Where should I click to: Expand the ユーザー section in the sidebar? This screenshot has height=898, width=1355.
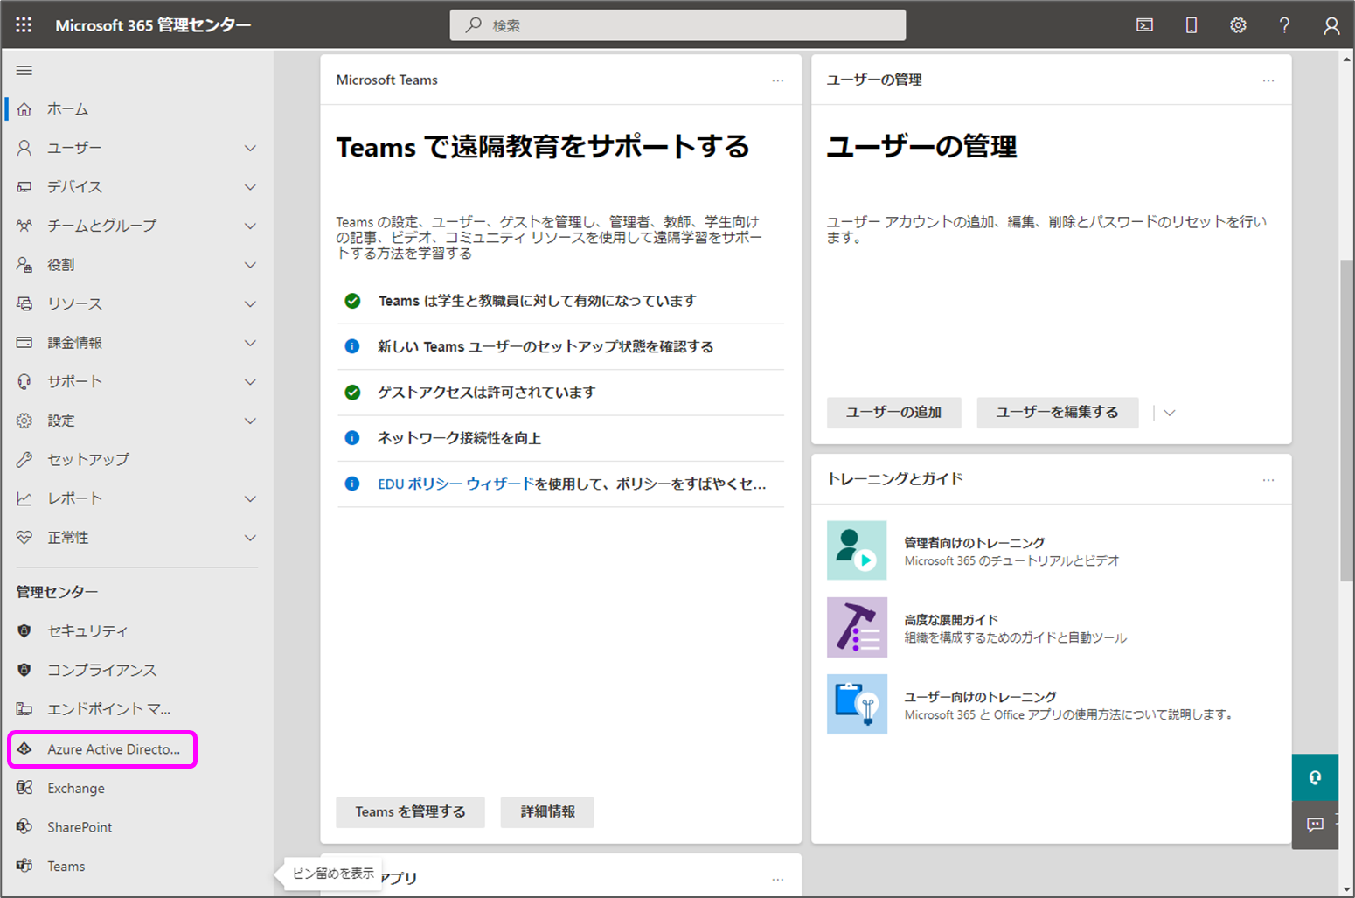click(x=251, y=148)
